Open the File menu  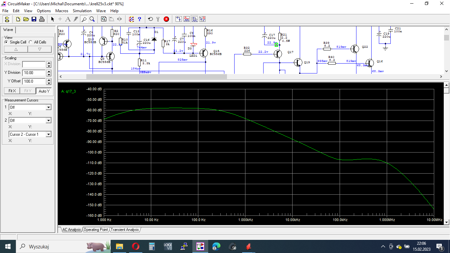tap(5, 11)
